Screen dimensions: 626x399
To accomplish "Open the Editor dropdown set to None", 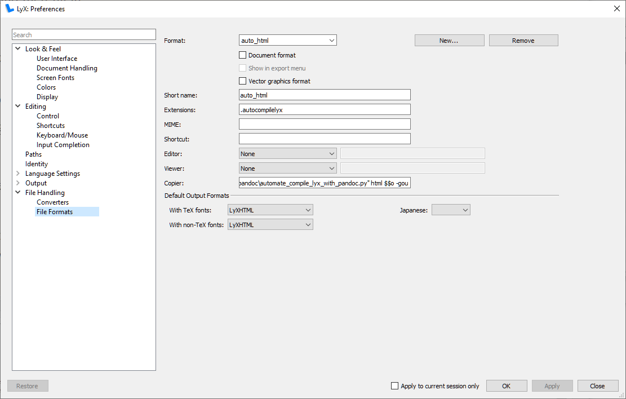I will [287, 154].
